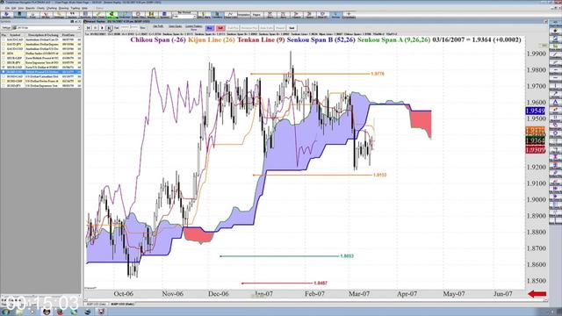The width and height of the screenshot is (562, 316).
Task: Click the blue 1.9549 price tag
Action: (536, 111)
